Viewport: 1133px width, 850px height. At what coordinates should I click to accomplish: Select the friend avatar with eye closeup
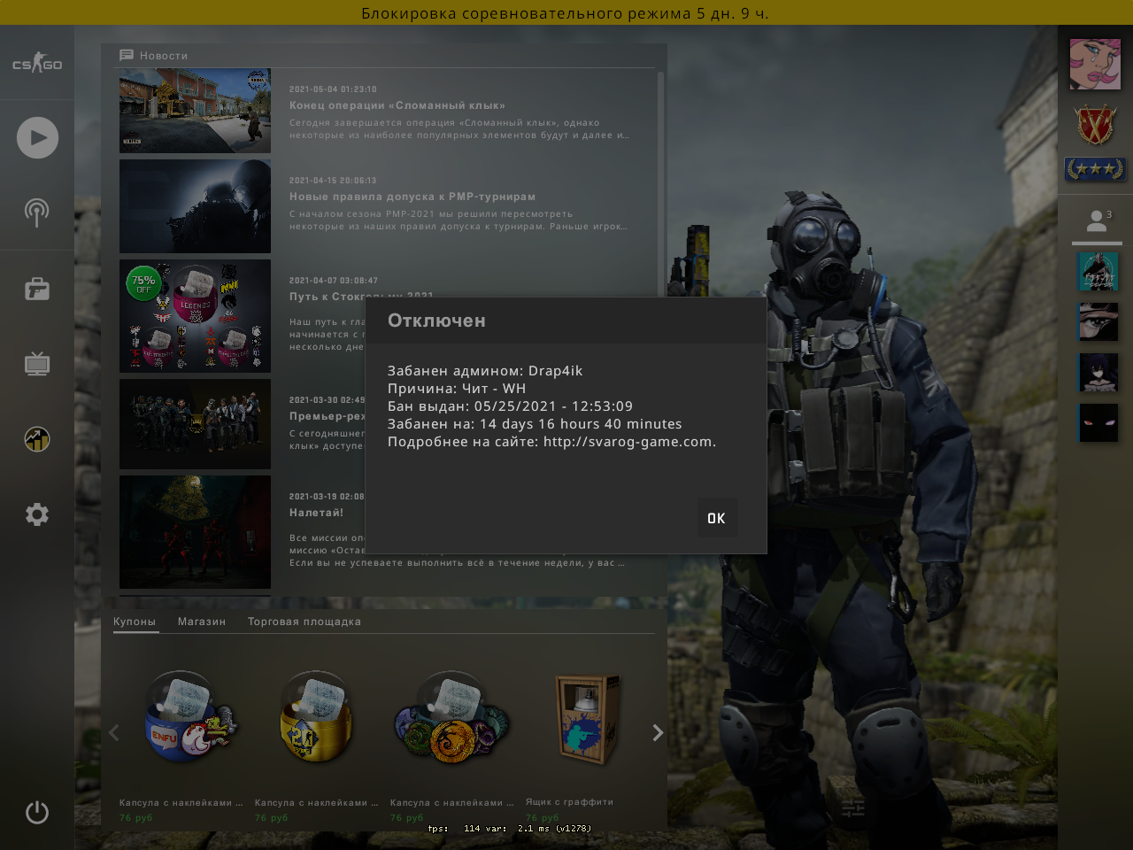pyautogui.click(x=1098, y=322)
